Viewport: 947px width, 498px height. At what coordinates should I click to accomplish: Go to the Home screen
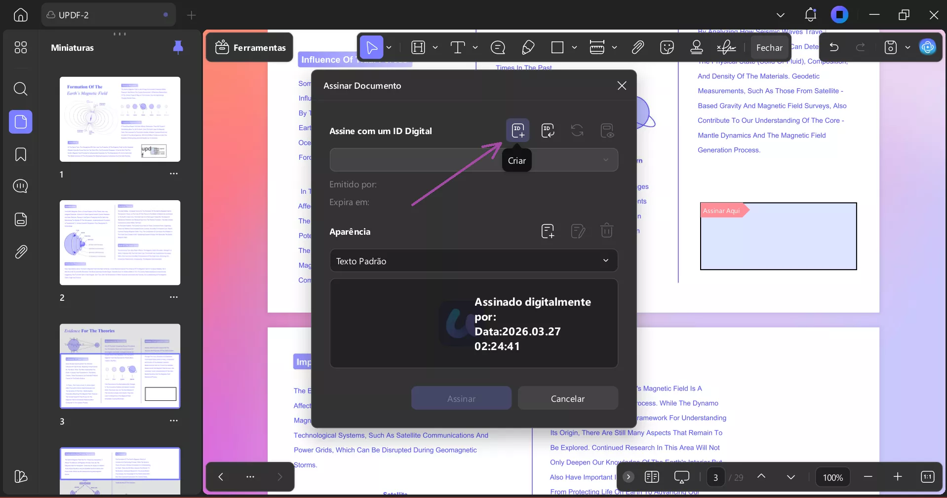coord(21,15)
